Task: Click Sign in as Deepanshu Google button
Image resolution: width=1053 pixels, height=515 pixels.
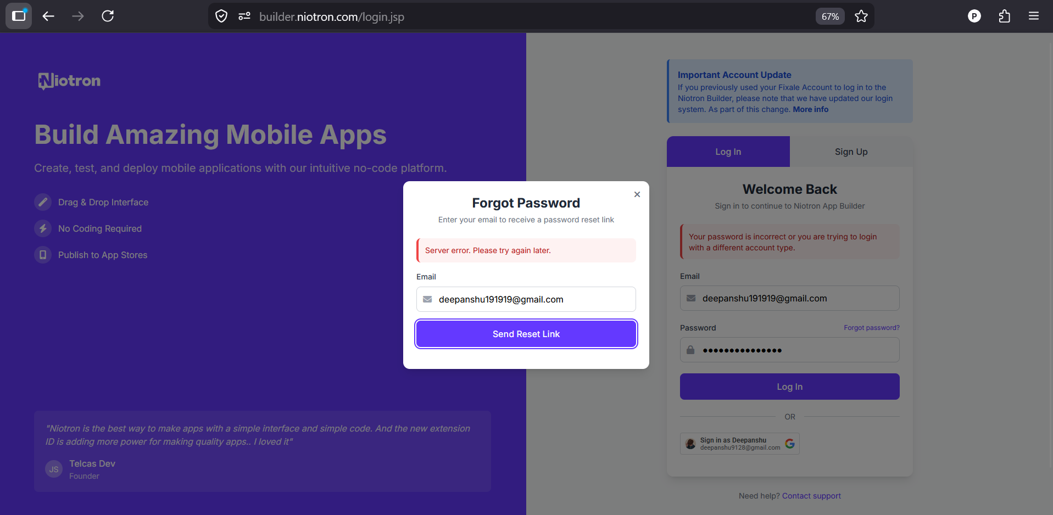Action: [739, 444]
